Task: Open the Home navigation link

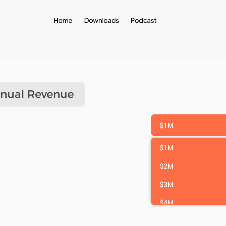Action: tap(63, 21)
